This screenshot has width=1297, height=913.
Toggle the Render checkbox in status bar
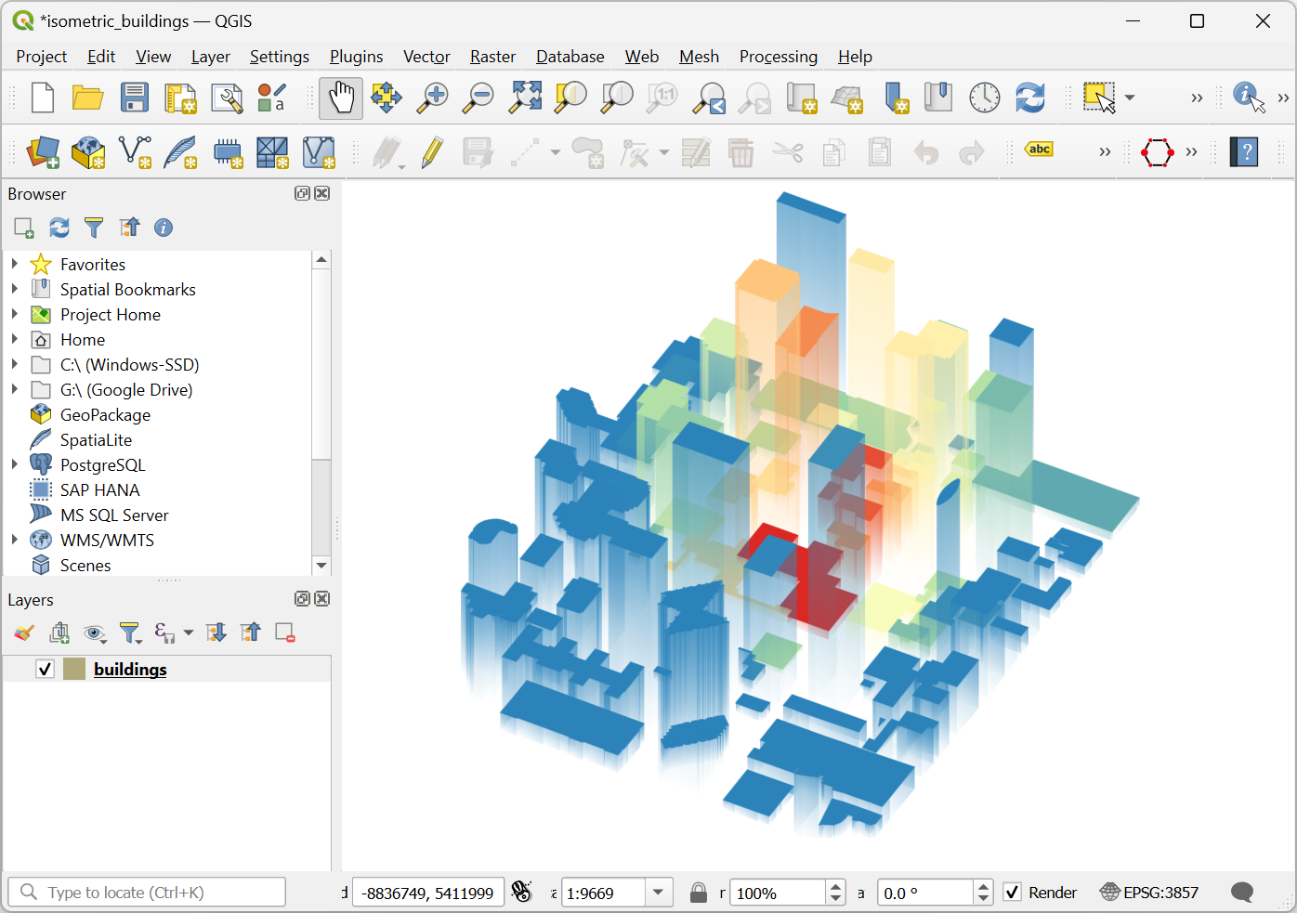pyautogui.click(x=1013, y=893)
